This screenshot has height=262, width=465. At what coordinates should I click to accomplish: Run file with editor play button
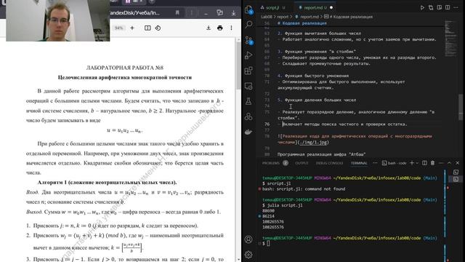422,7
